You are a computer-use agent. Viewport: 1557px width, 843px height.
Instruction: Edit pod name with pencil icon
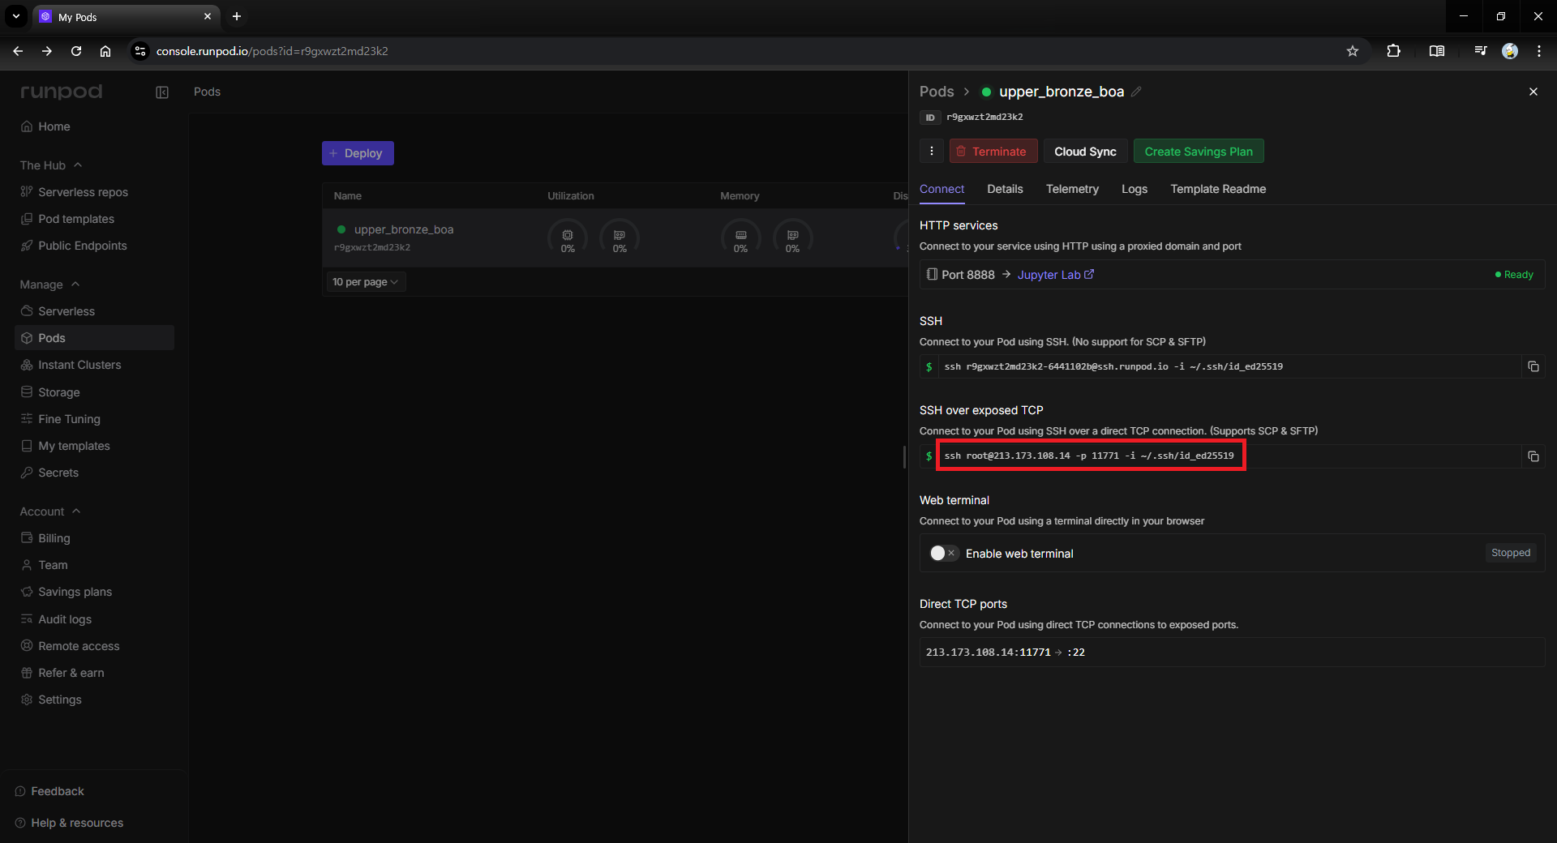(x=1136, y=92)
